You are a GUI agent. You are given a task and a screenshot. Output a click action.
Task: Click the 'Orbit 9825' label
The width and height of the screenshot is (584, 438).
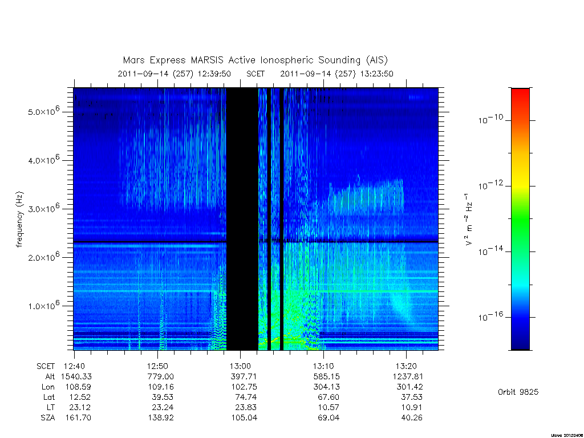click(x=518, y=392)
